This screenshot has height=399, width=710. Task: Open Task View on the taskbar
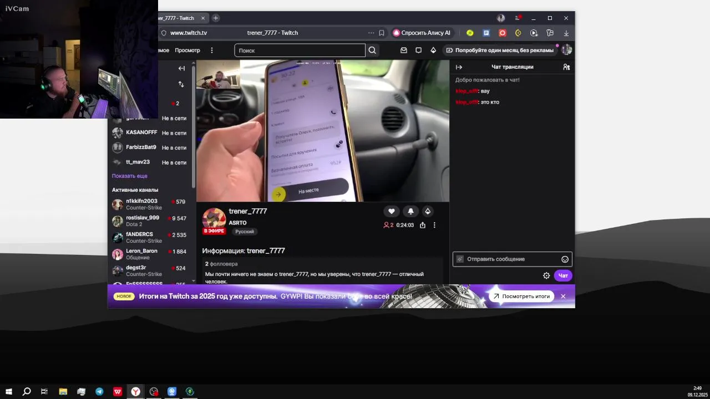44,392
